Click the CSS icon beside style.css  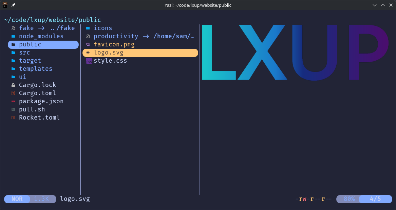point(89,61)
